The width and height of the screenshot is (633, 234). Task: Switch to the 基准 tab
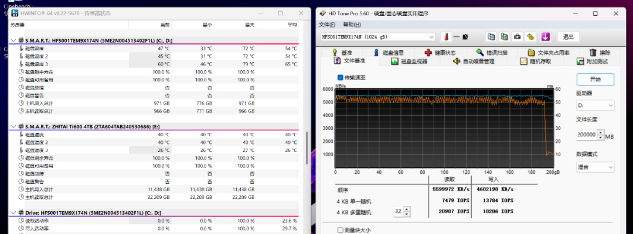point(342,53)
